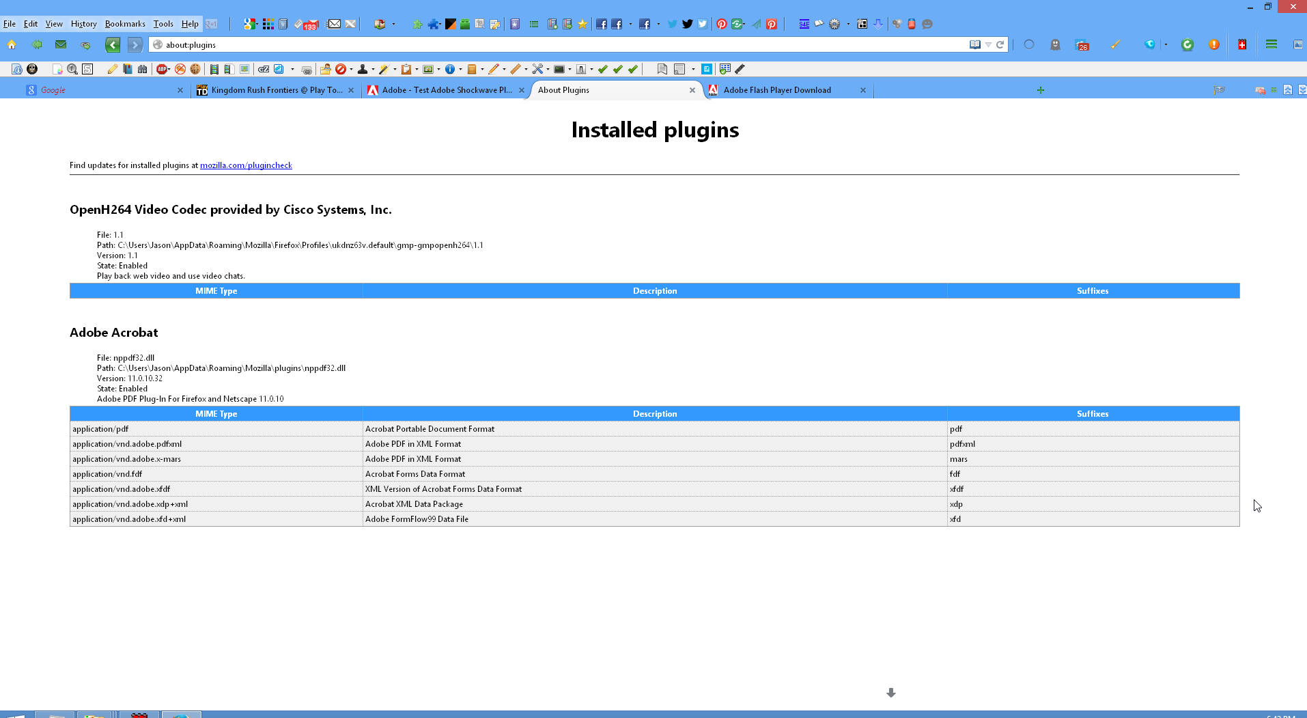The height and width of the screenshot is (718, 1307).
Task: Expand dropdown next to first Facebook pair
Action: [630, 24]
